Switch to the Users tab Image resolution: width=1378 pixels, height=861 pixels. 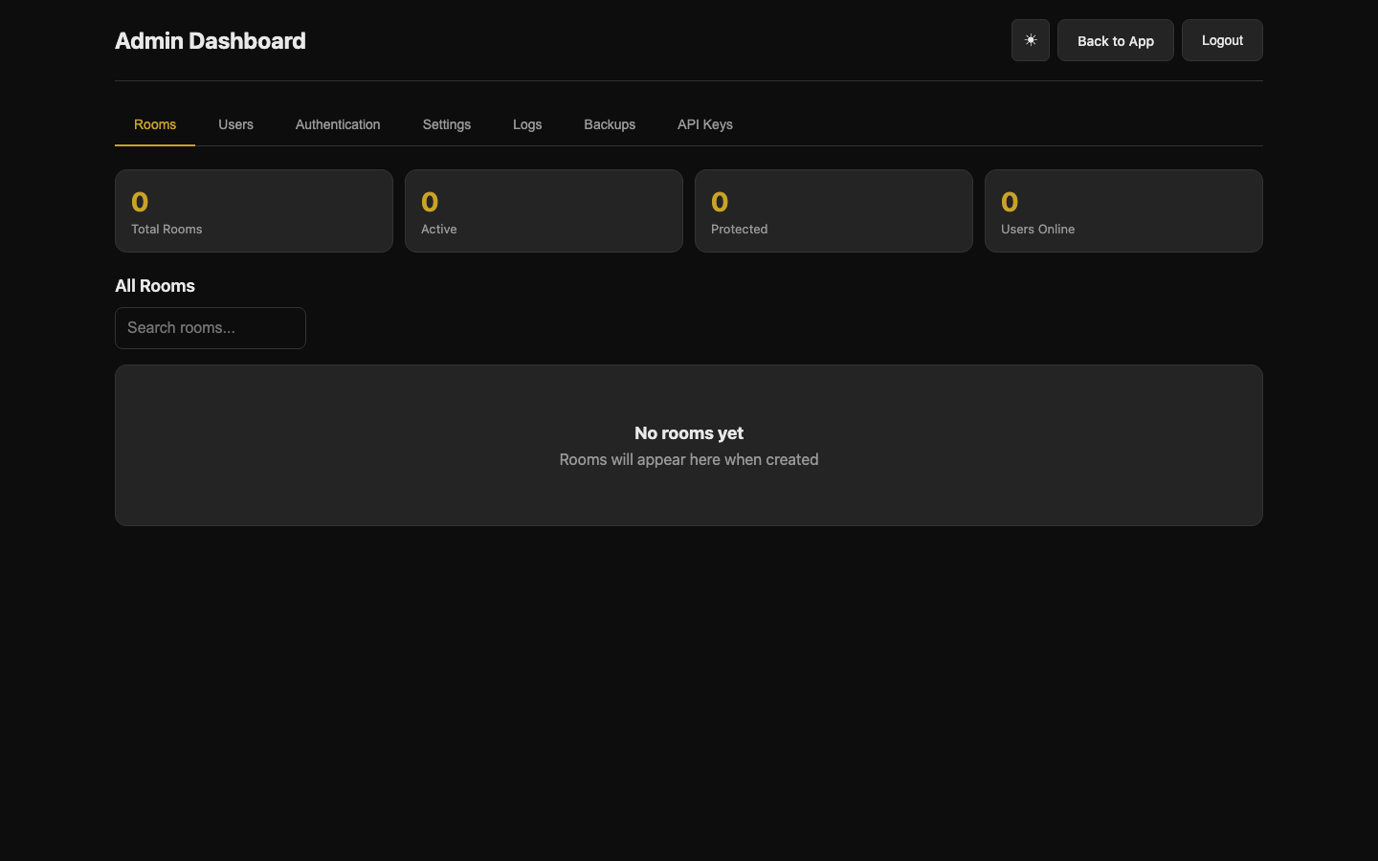click(235, 124)
